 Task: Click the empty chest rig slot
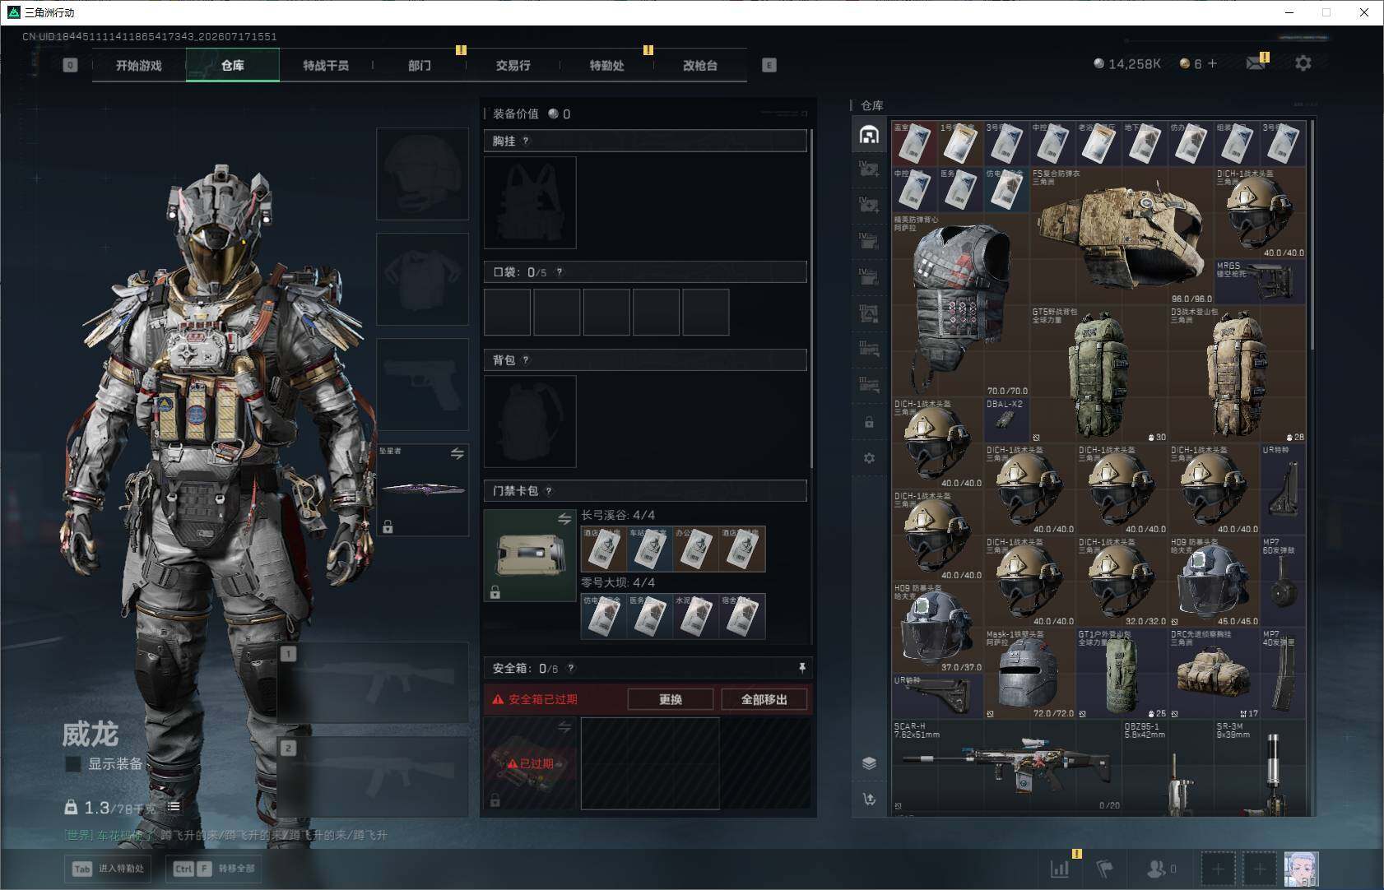coord(530,202)
